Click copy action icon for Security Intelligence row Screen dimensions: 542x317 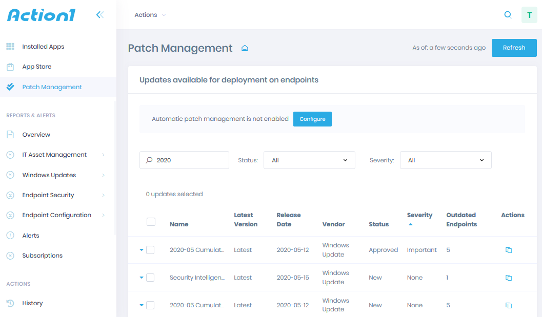tap(508, 278)
